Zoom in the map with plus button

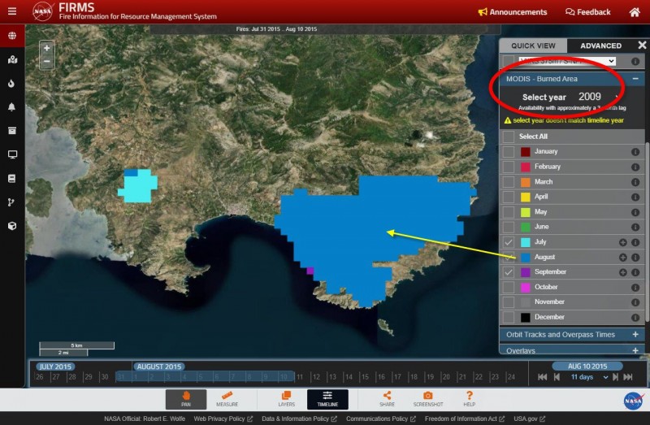pyautogui.click(x=47, y=48)
